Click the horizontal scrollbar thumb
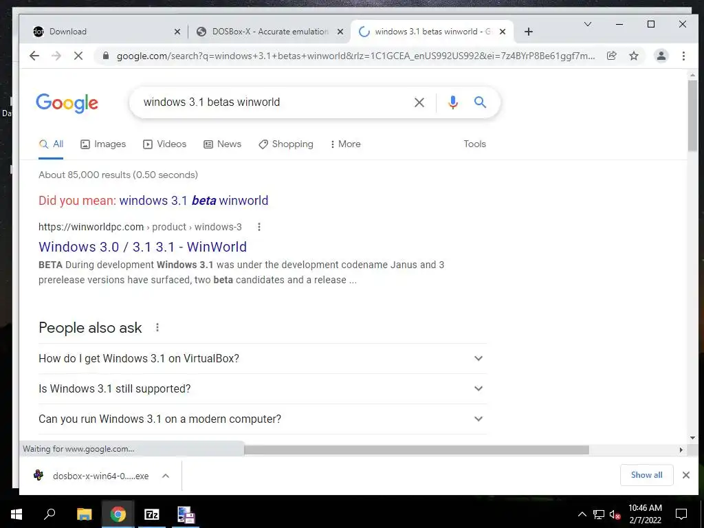Screen dimensions: 704x528 pyautogui.click(x=416, y=450)
